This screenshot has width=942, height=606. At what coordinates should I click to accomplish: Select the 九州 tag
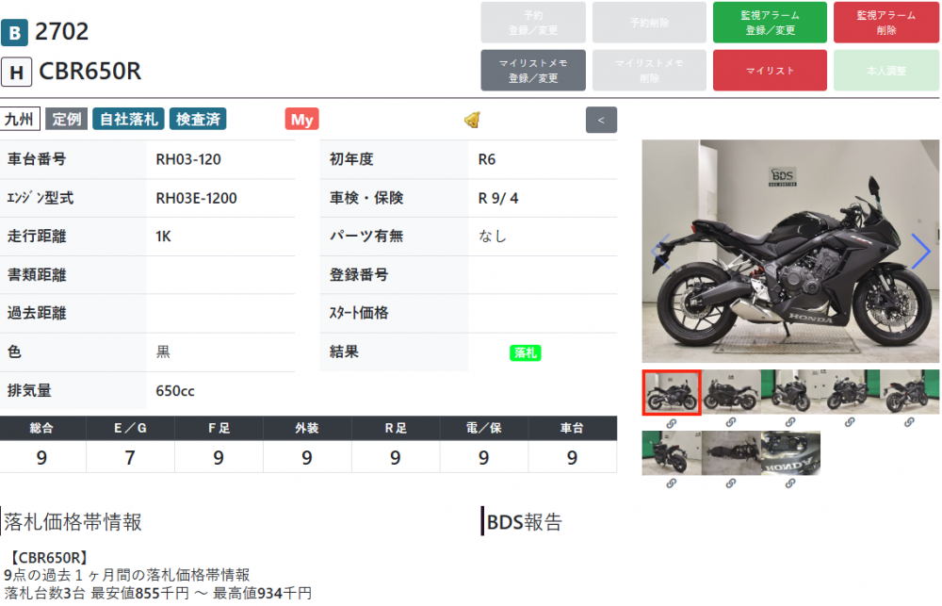coord(20,119)
